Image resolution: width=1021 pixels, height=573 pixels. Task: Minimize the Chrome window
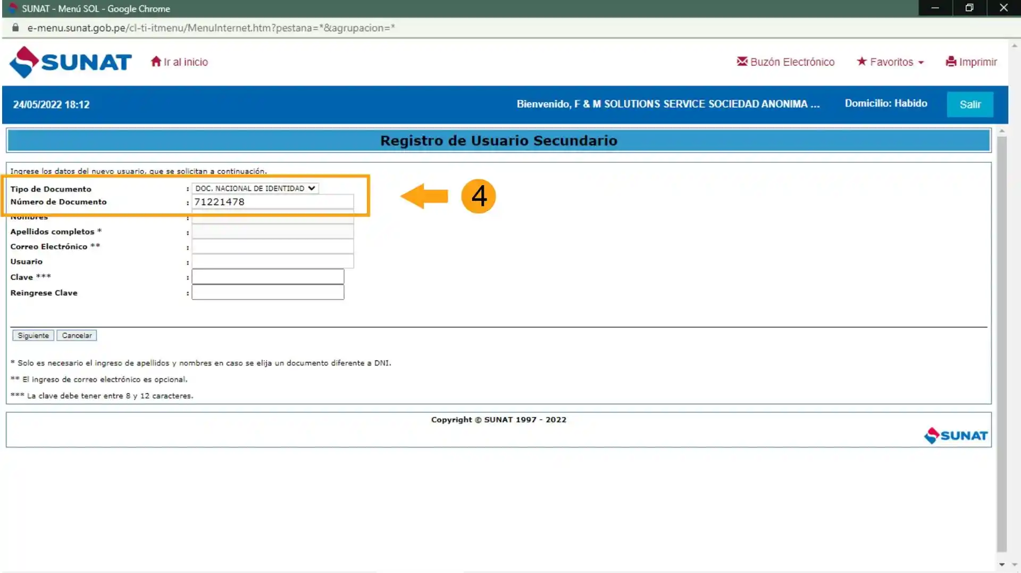click(x=935, y=8)
